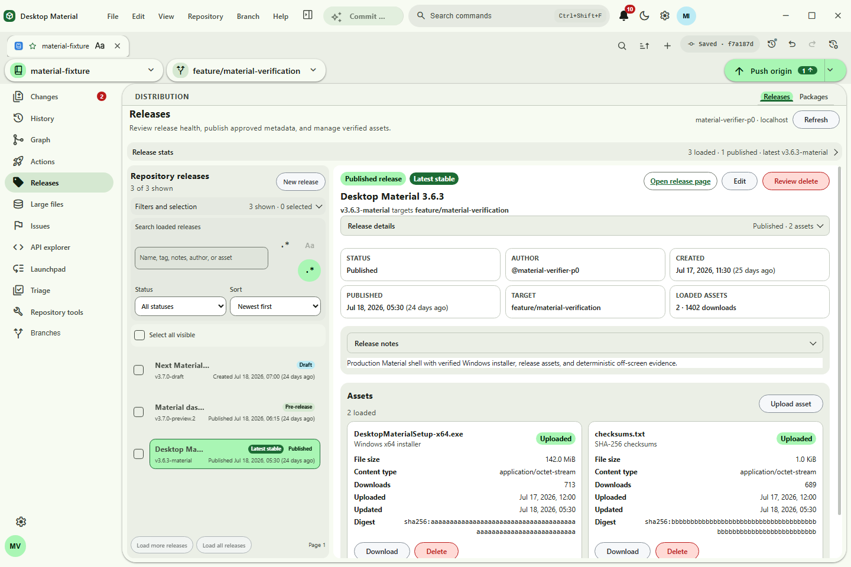851x567 pixels.
Task: Open the history clock icon with dot
Action: (x=772, y=44)
